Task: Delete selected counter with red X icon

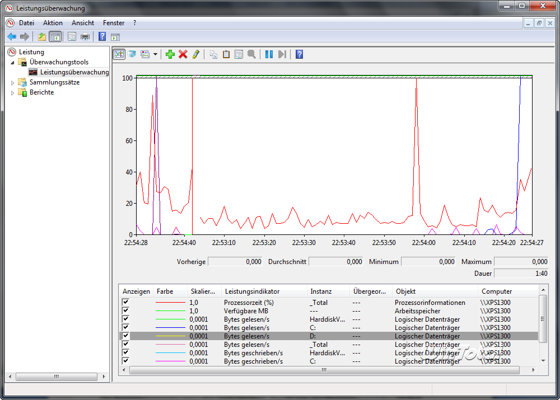Action: tap(183, 54)
